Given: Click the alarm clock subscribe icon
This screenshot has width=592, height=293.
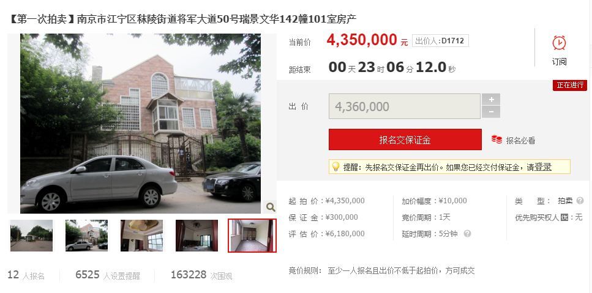Looking at the screenshot, I should (x=559, y=43).
